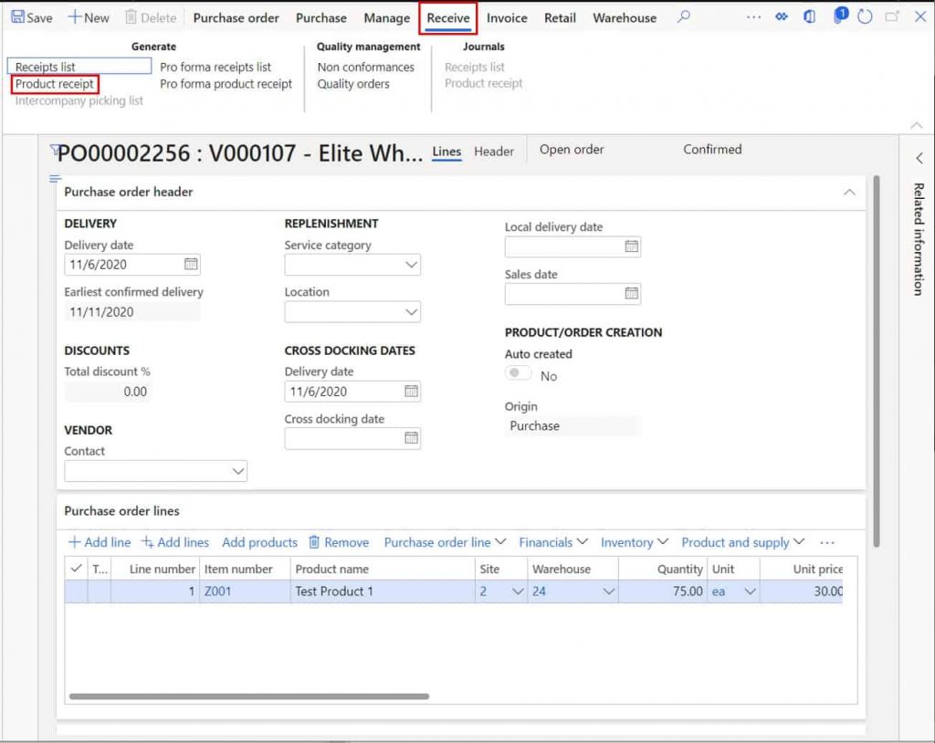Open the Messages icon in the top bar
The height and width of the screenshot is (743, 935).
click(811, 16)
